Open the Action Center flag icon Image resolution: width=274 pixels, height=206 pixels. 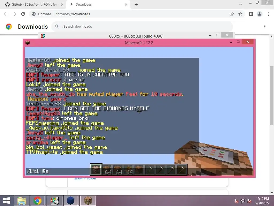249,201
